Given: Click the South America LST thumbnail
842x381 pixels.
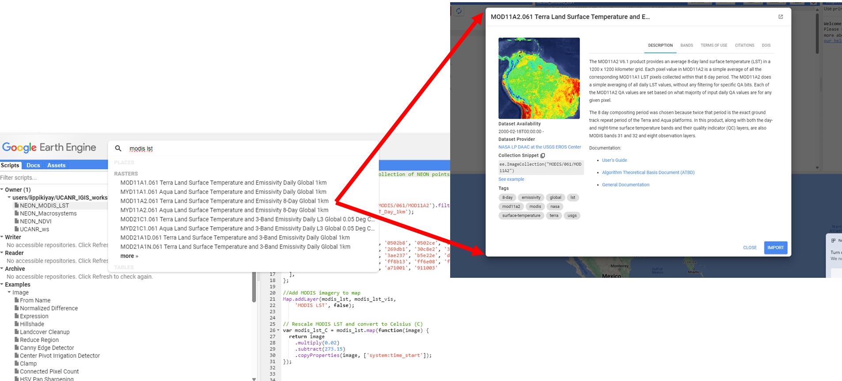Looking at the screenshot, I should [539, 78].
